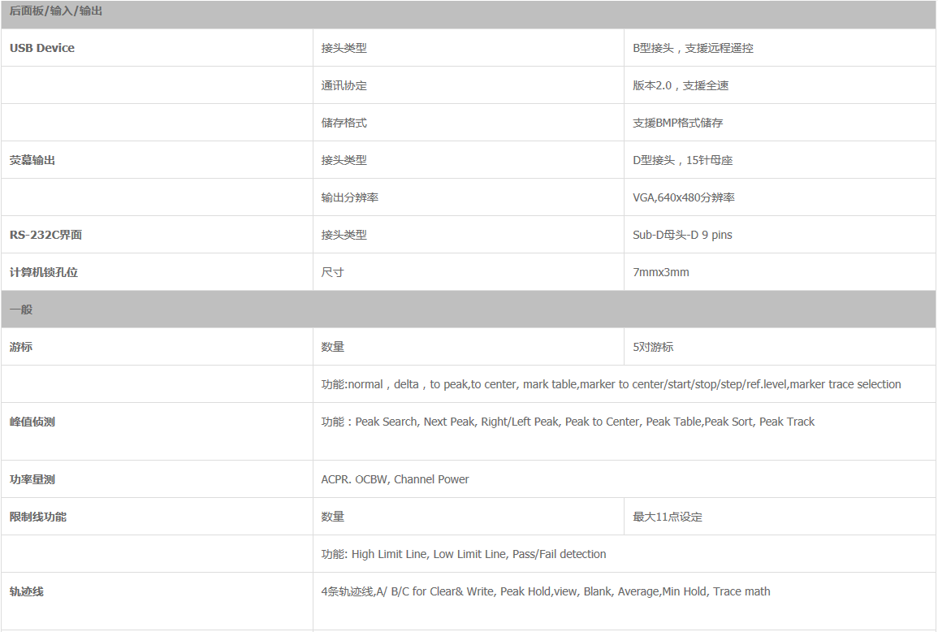Viewport: 938px width, 632px height.
Task: Select the 轨迹线 row label
Action: tap(27, 591)
